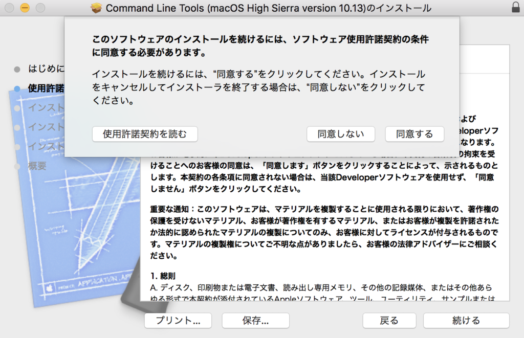Click the 続ける continue button
The height and width of the screenshot is (338, 524).
(466, 320)
